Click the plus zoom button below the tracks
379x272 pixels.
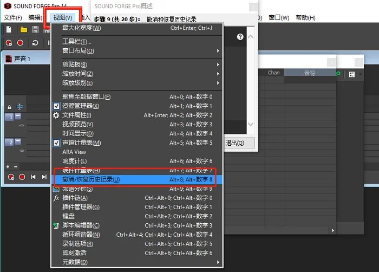(8, 167)
